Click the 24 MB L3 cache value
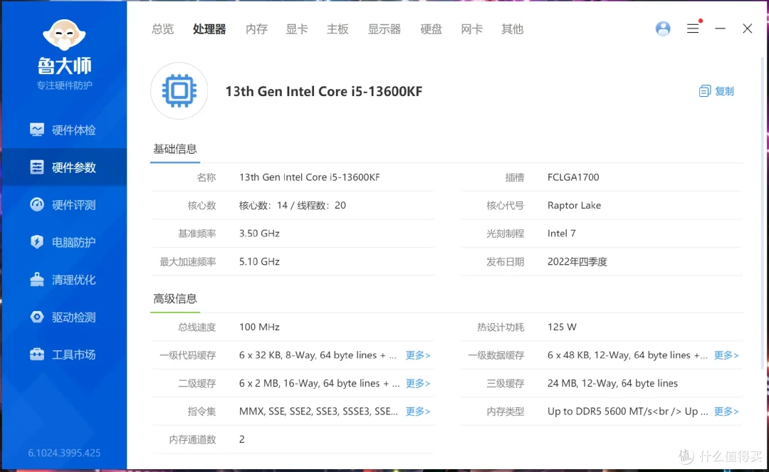 (612, 383)
